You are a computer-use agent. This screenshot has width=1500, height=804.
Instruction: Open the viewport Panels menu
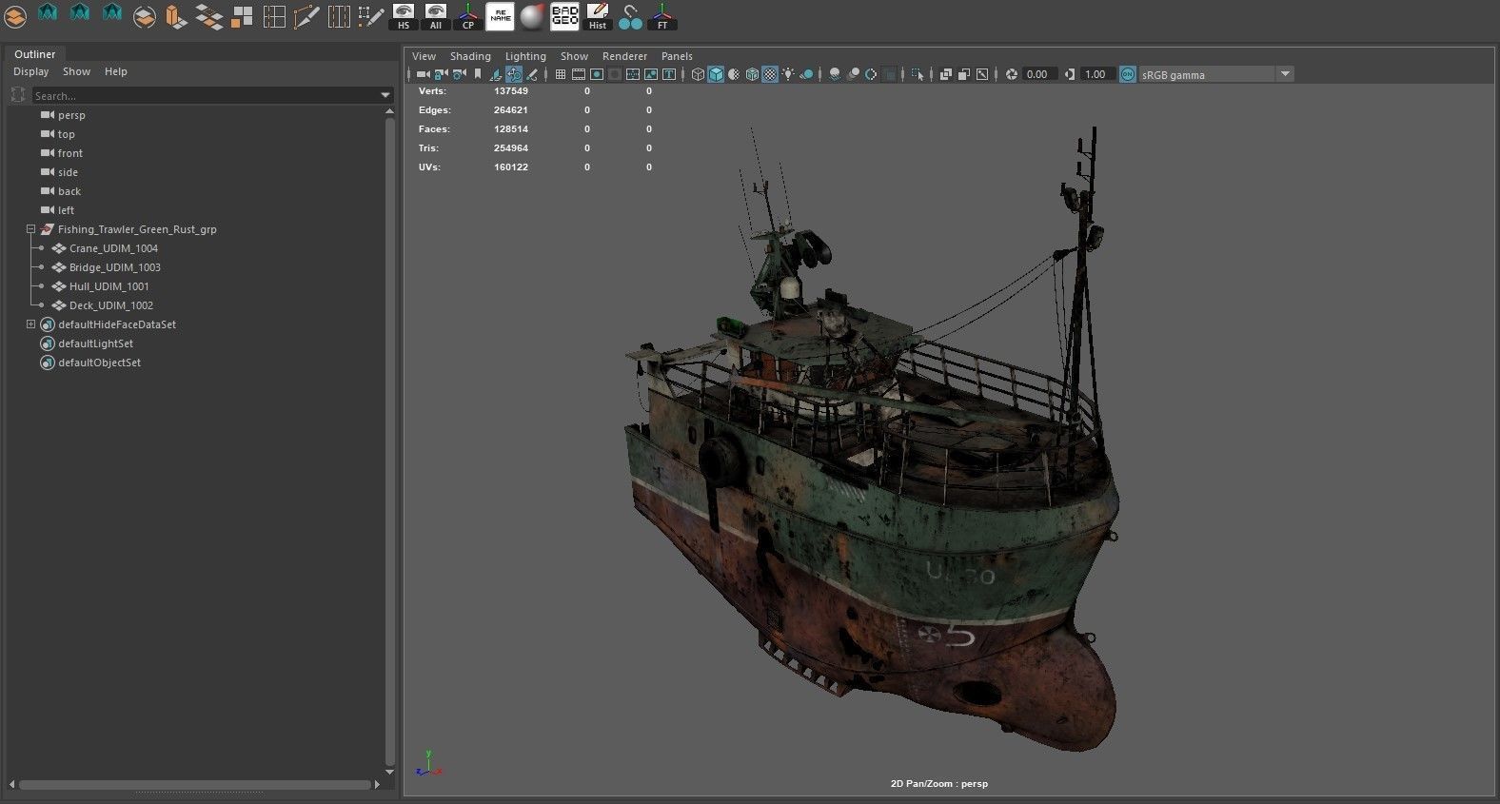(677, 56)
